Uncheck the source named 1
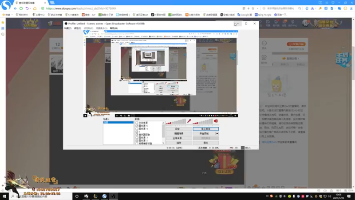The width and height of the screenshot is (355, 200). (137, 132)
